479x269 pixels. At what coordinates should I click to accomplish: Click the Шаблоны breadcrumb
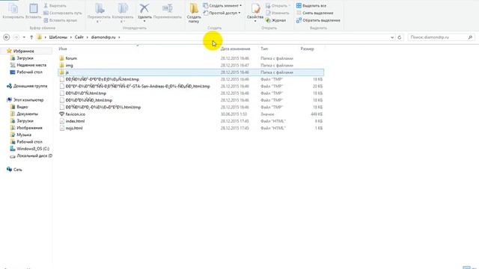[58, 37]
